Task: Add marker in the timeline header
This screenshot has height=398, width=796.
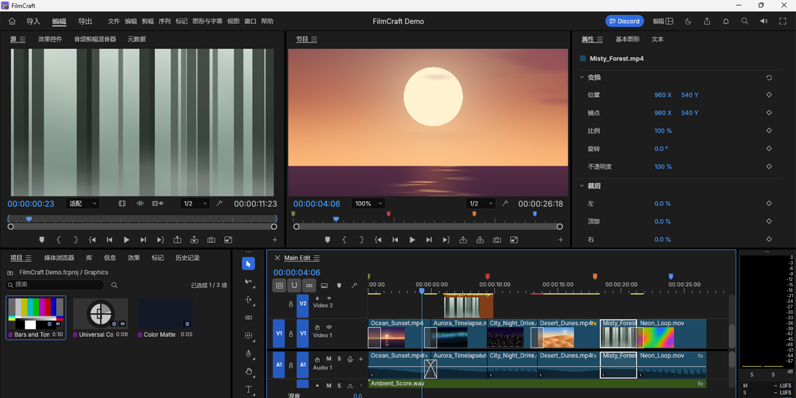Action: (x=339, y=285)
